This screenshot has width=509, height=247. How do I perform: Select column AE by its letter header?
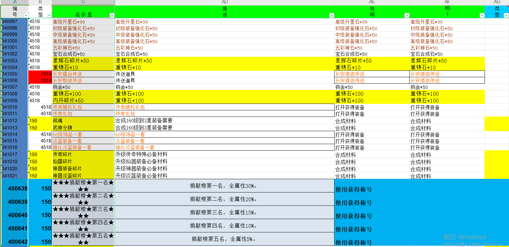pos(372,2)
